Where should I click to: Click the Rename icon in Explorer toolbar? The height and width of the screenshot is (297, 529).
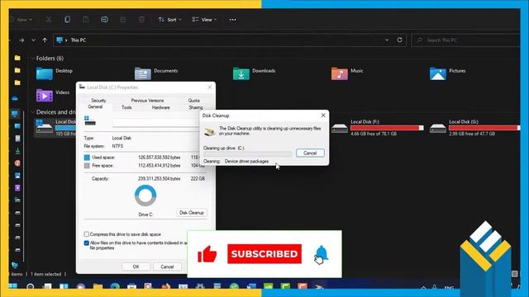point(104,20)
